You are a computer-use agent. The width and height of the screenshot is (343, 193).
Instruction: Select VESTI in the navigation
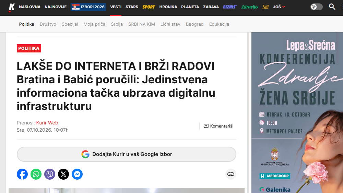point(116,7)
